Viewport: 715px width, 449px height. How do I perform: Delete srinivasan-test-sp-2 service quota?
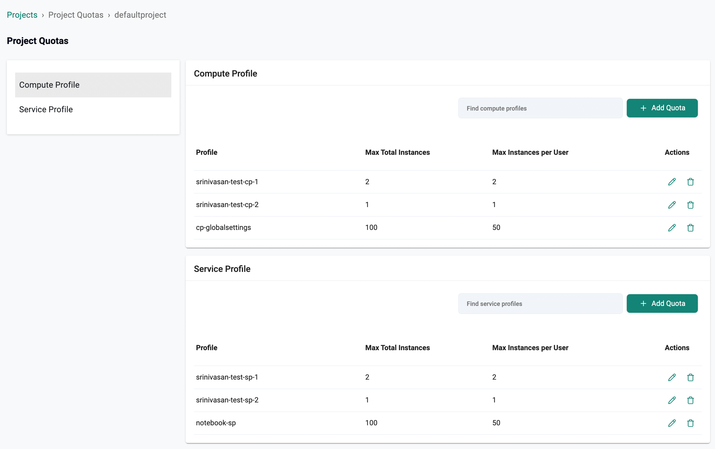click(690, 400)
